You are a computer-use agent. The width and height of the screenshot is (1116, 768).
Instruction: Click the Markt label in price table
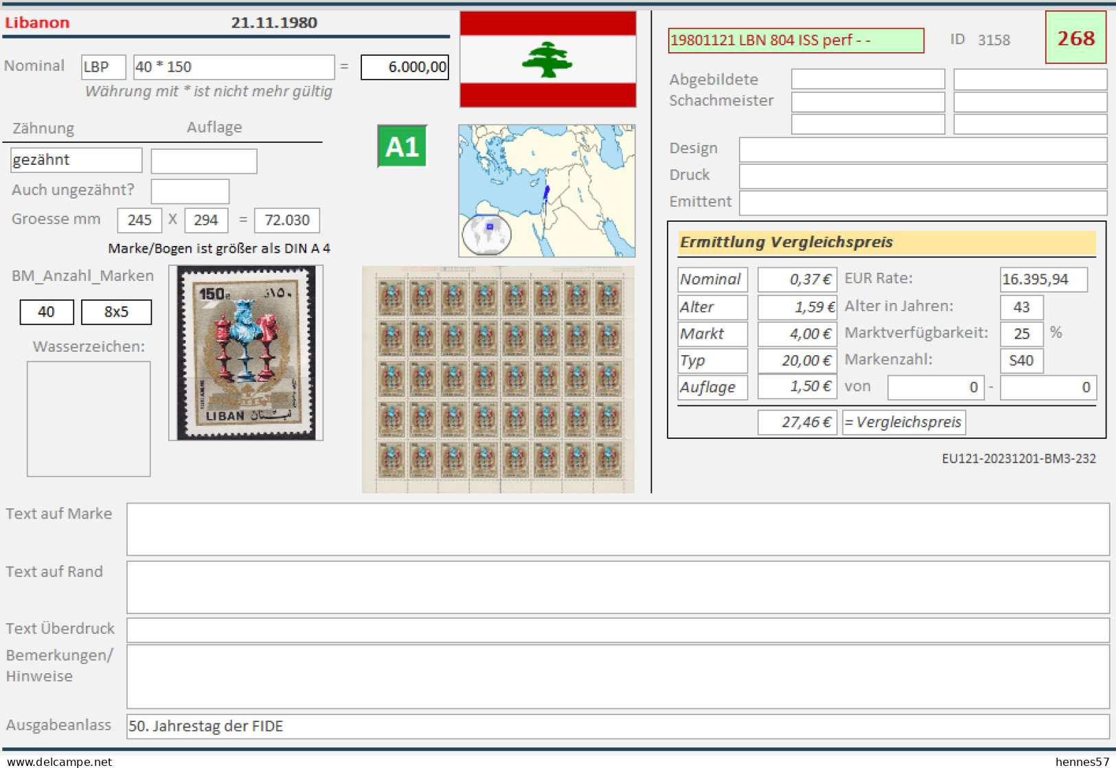[712, 334]
